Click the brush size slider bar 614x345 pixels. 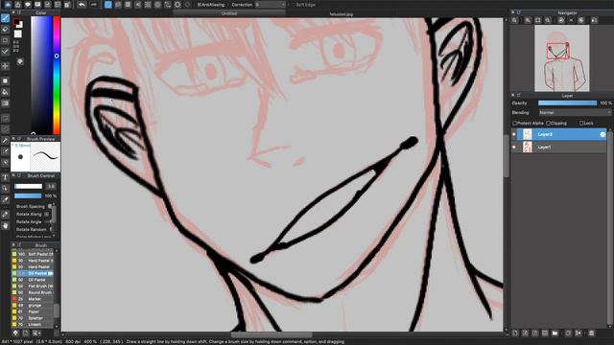point(28,187)
